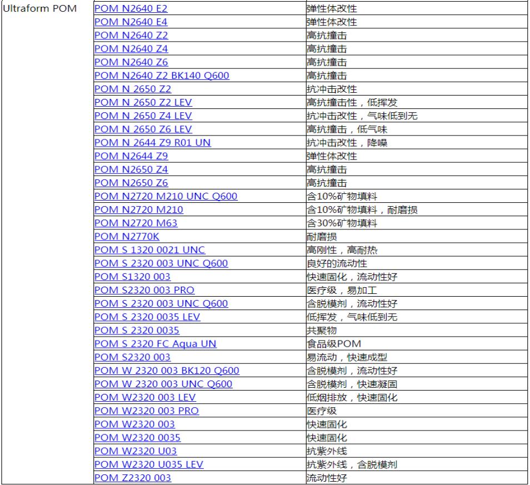
Task: Open the POM N 2650 Z2 LEV link
Action: tap(143, 102)
